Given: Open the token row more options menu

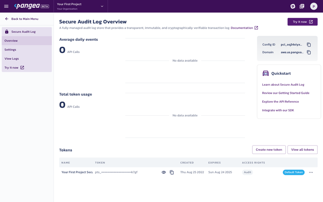Looking at the screenshot, I should click(x=311, y=173).
